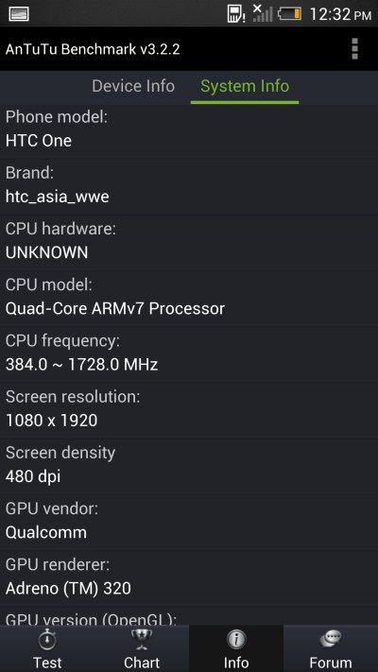This screenshot has height=672, width=378.
Task: Select the CPU frequency 384.0 ~ 1728.0 MHz row
Action: coord(189,354)
